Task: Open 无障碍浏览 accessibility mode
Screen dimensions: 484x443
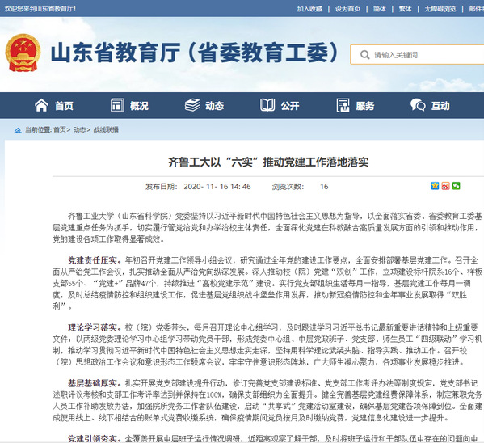Action: (x=440, y=9)
